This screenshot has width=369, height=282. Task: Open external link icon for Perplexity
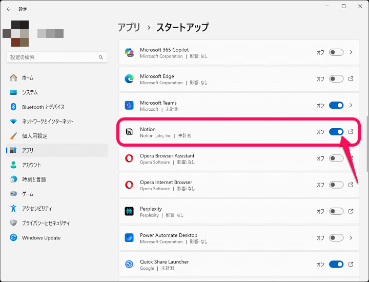point(351,211)
